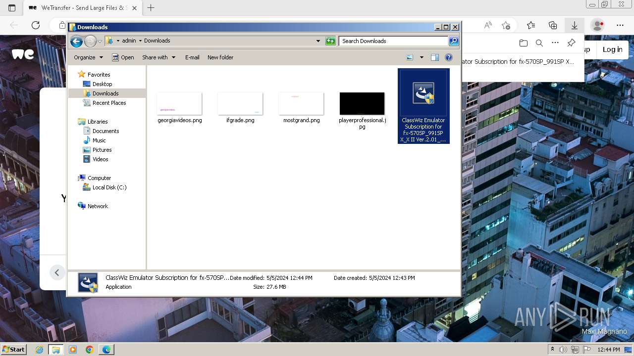Screen dimensions: 634x356
Task: Select the admin breadcrumb in the address bar
Action: pyautogui.click(x=129, y=41)
